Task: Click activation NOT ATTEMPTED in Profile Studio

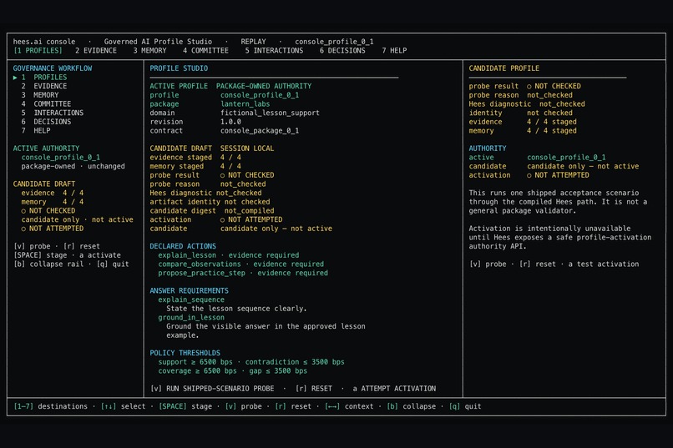Action: 251,219
